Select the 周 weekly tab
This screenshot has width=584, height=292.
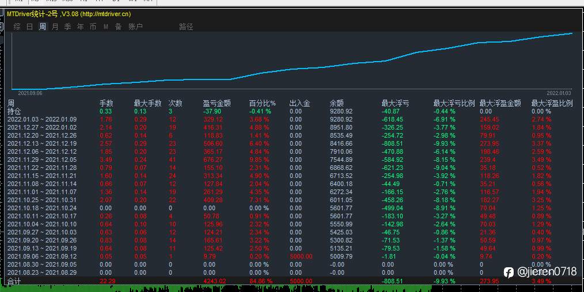[x=43, y=27]
